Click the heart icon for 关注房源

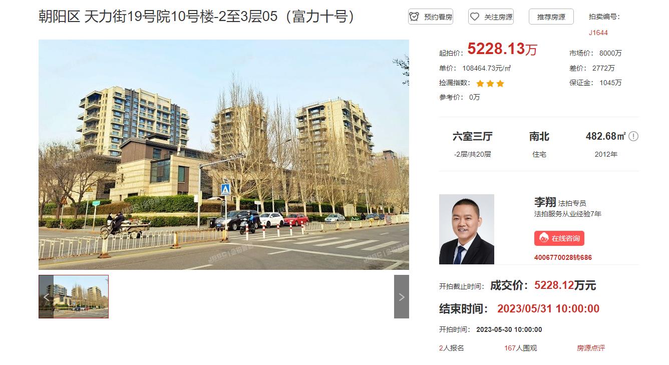[474, 17]
